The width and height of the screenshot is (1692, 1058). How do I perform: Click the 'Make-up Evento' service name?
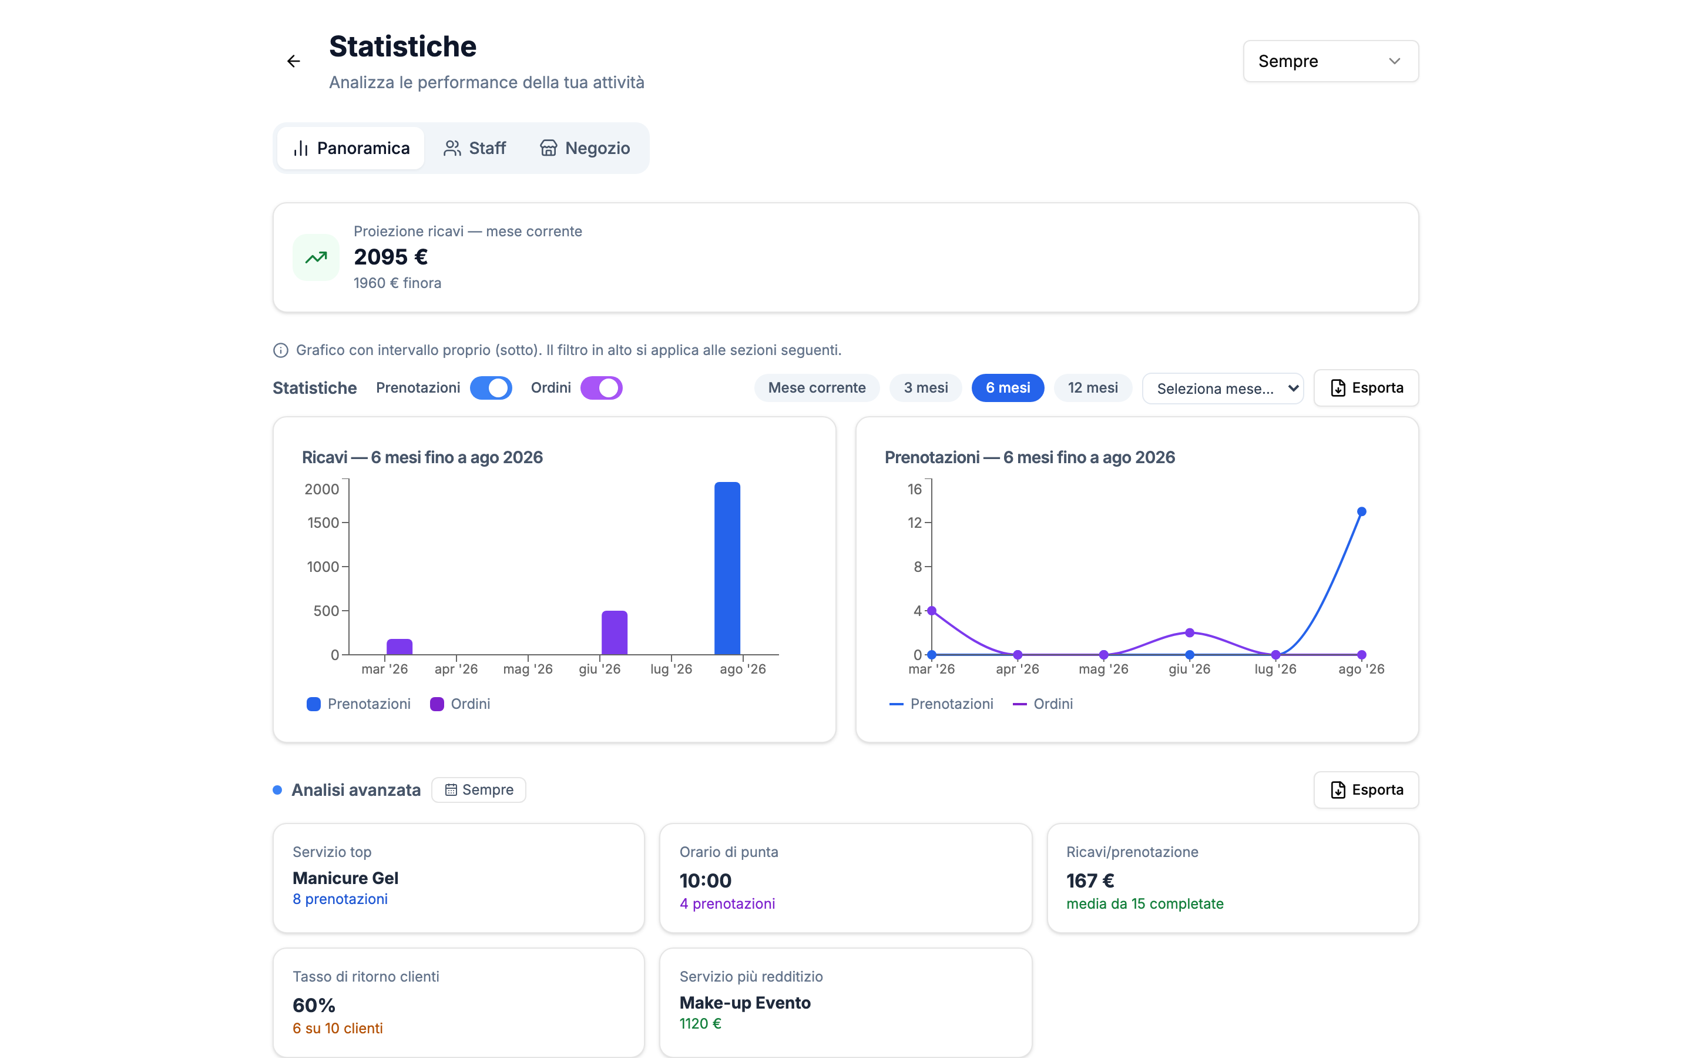tap(744, 1003)
